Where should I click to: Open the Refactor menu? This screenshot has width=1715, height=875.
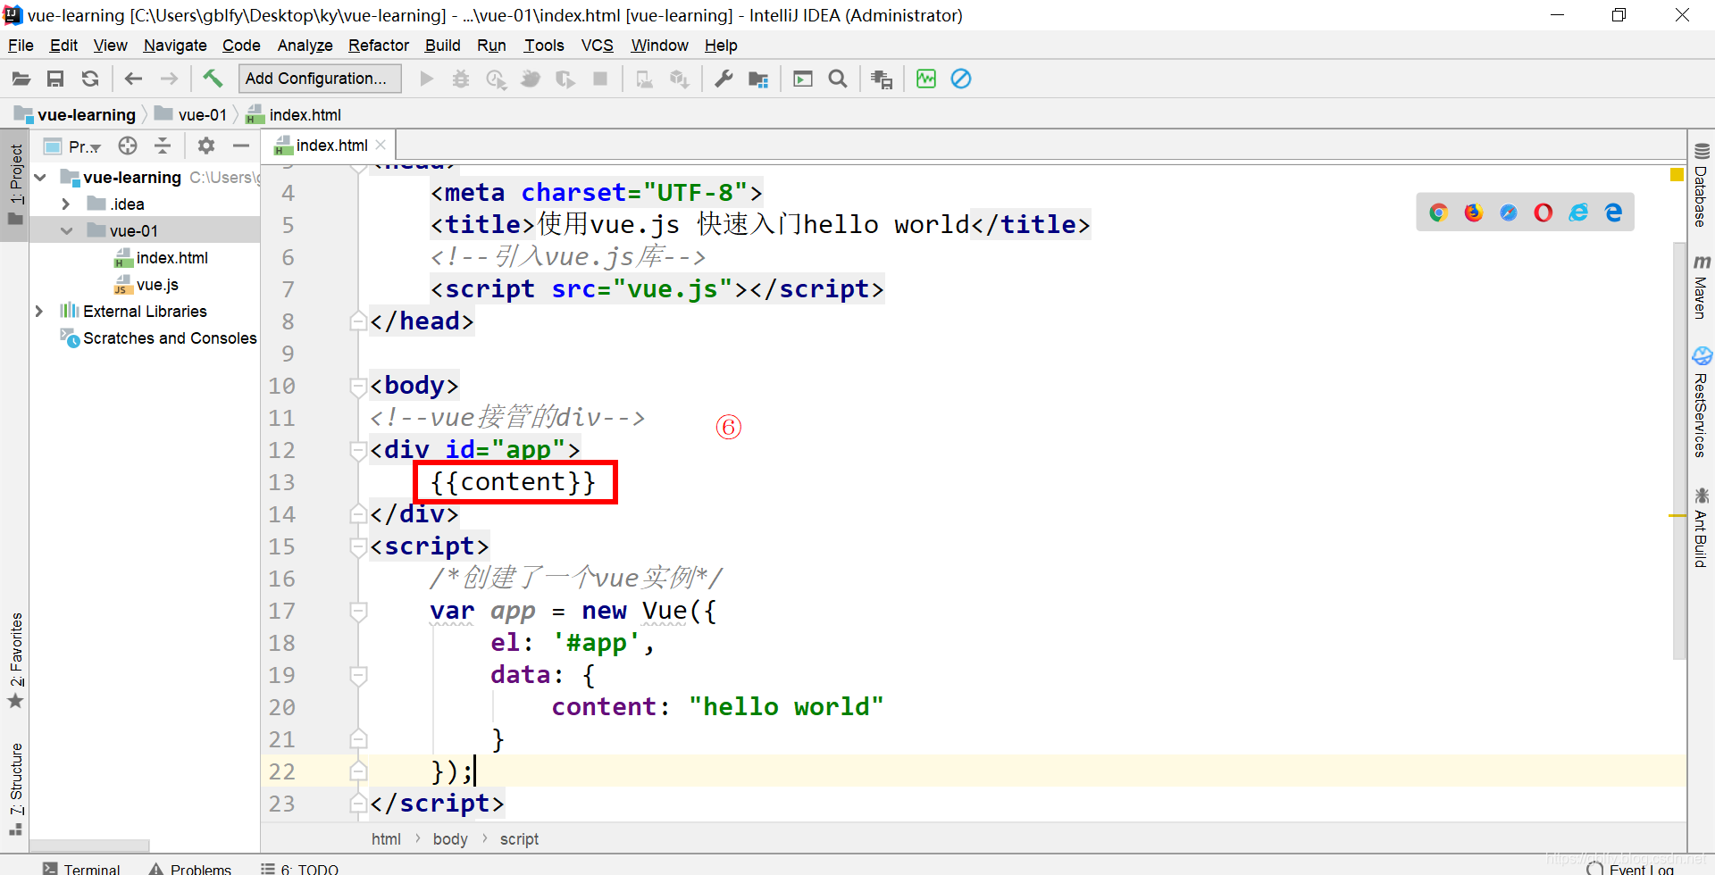click(x=379, y=46)
